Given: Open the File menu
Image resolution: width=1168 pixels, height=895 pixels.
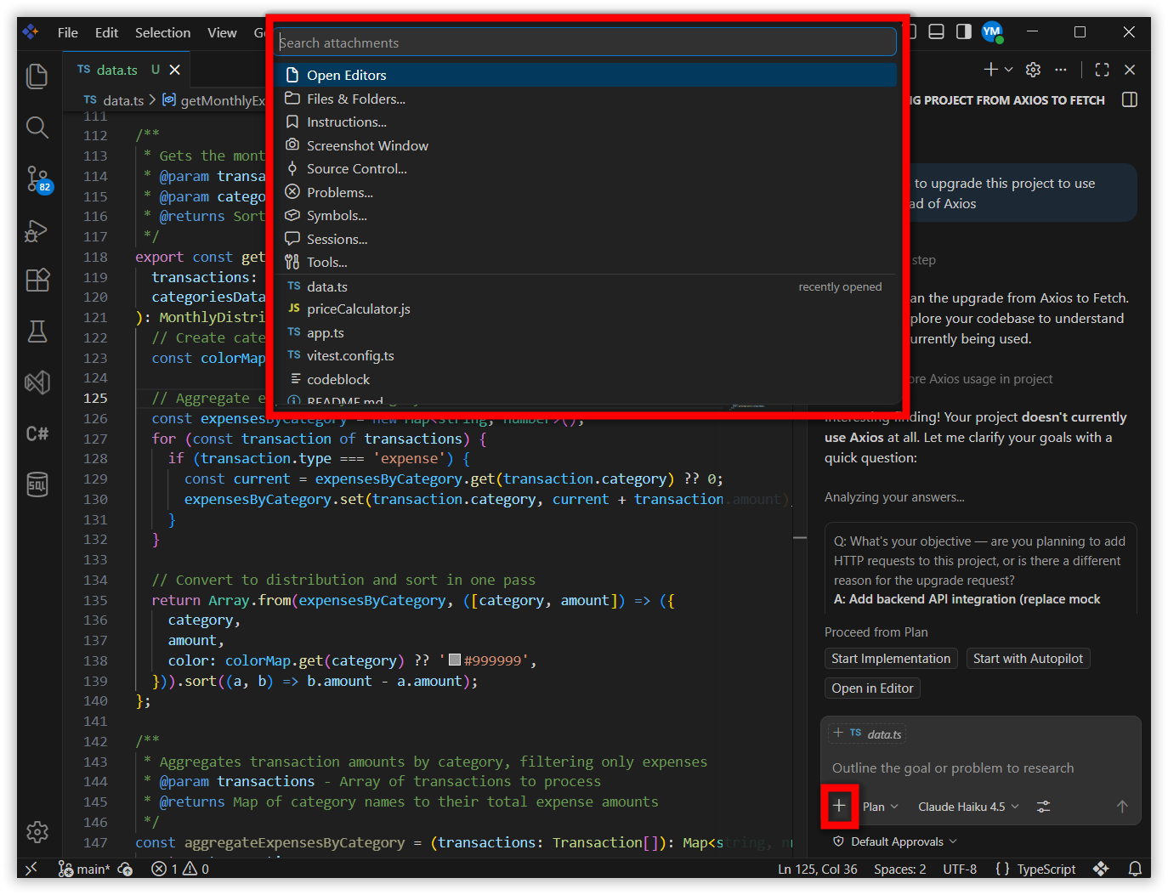Looking at the screenshot, I should (x=68, y=32).
